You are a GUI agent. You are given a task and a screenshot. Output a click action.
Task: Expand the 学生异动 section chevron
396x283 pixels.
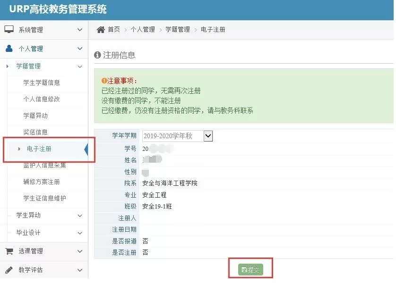(x=80, y=216)
